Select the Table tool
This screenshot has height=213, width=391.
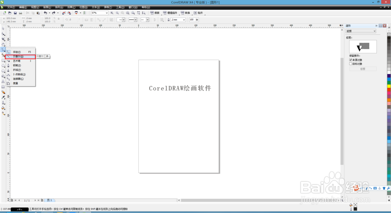coord(3,87)
